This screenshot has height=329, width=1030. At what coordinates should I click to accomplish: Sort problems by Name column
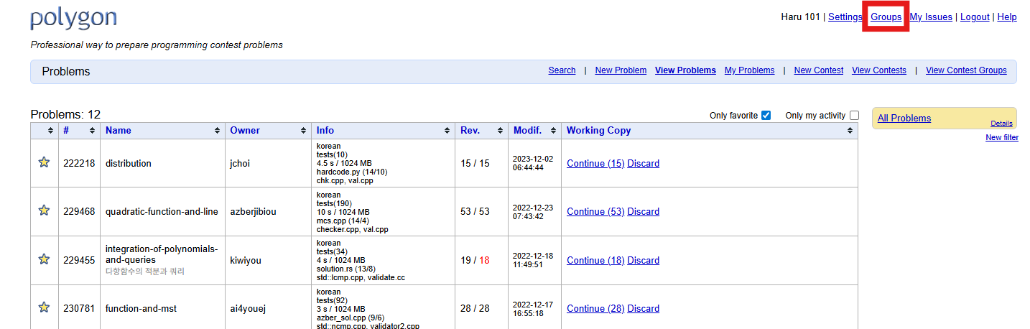[162, 131]
